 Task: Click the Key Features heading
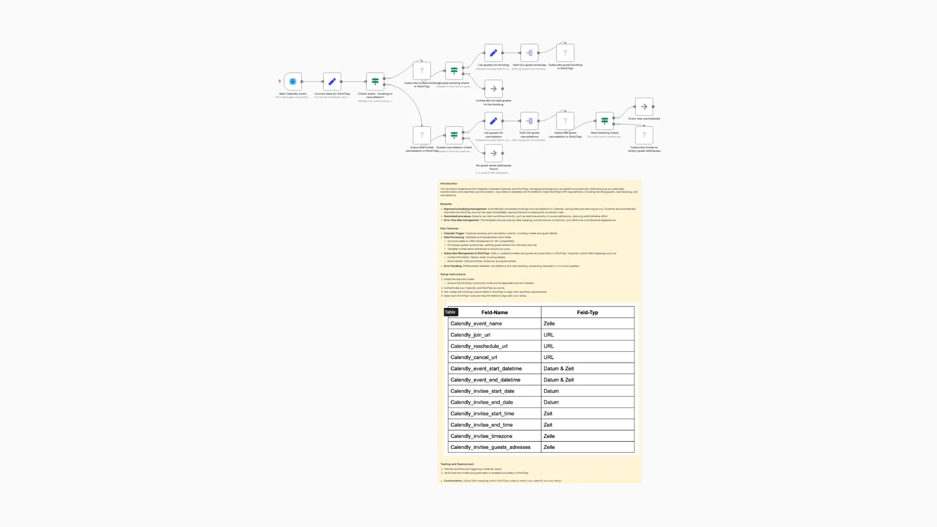(449, 228)
